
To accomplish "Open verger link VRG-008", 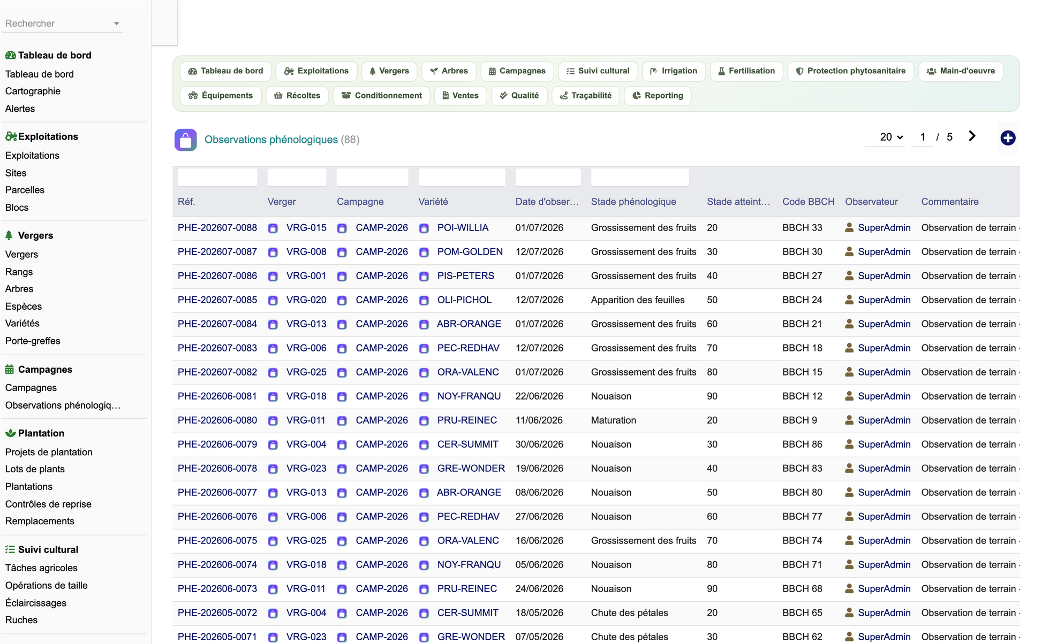I will coord(306,252).
